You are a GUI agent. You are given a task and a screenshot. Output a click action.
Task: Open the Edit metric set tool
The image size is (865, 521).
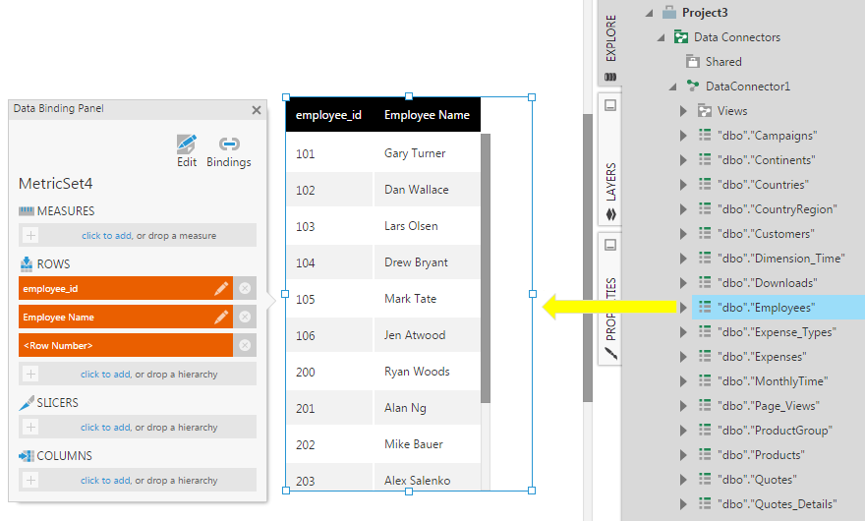[187, 150]
